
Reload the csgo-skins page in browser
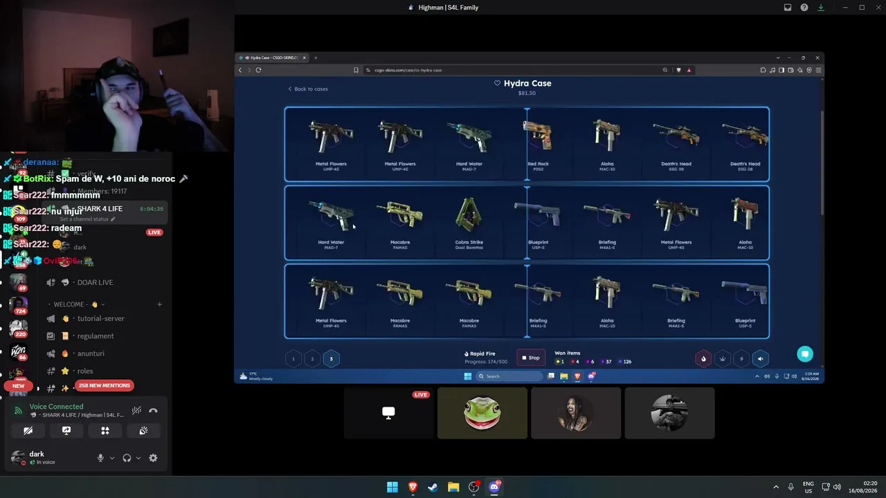point(258,70)
